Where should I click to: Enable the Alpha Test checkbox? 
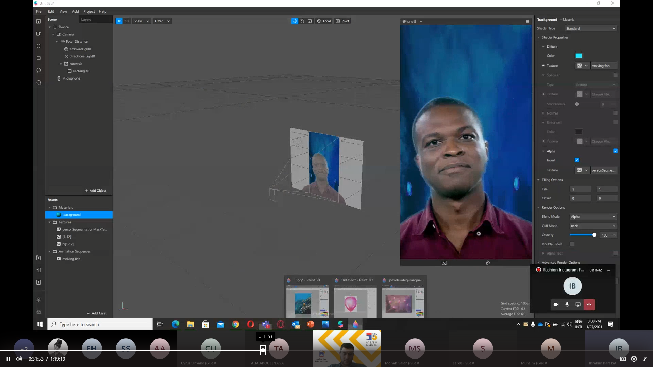coord(615,253)
